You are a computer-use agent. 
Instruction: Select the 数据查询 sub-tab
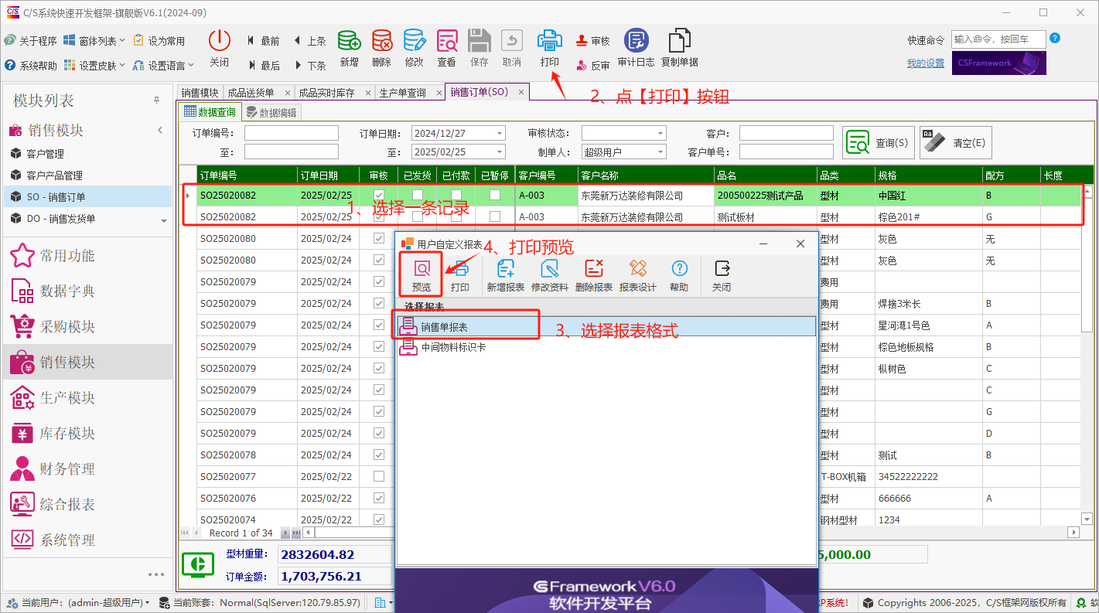click(x=210, y=112)
